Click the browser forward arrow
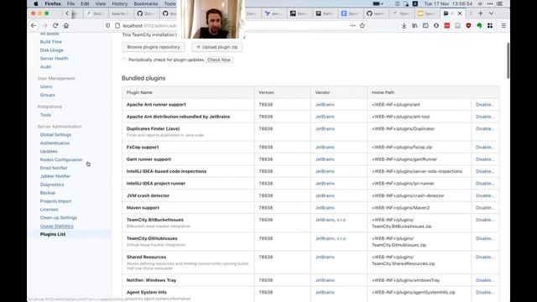 (x=44, y=25)
